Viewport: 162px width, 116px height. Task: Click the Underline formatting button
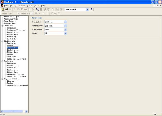43,13
